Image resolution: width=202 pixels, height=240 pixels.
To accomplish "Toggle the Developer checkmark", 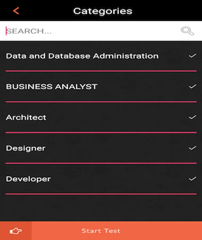I will (x=192, y=179).
